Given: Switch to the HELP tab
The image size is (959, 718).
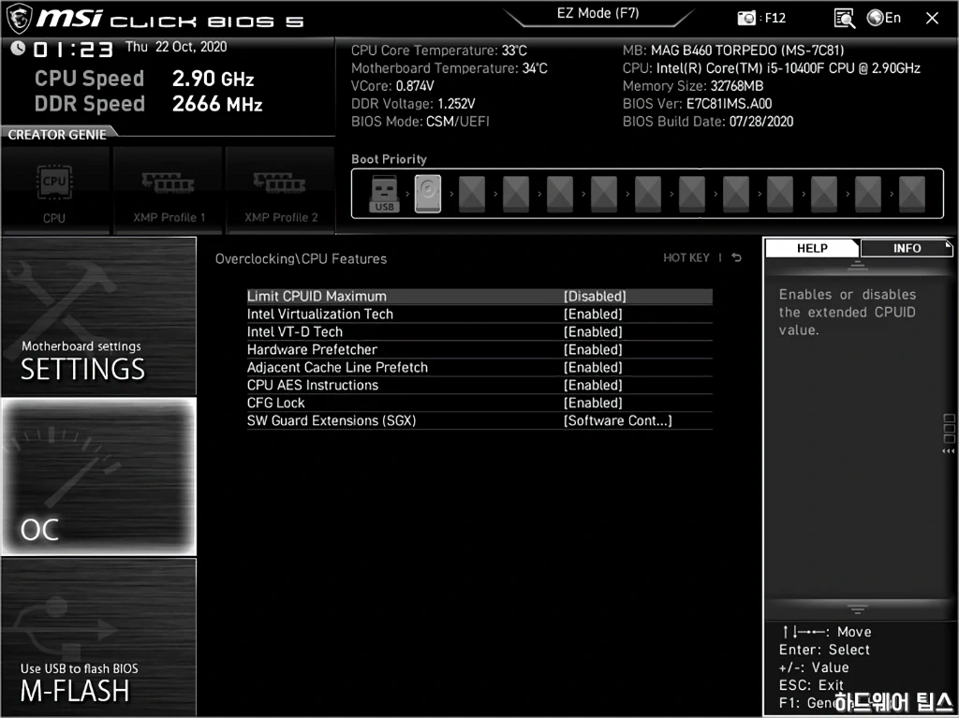Looking at the screenshot, I should pyautogui.click(x=812, y=248).
